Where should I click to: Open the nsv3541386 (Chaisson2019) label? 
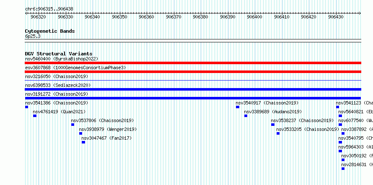click(57, 103)
